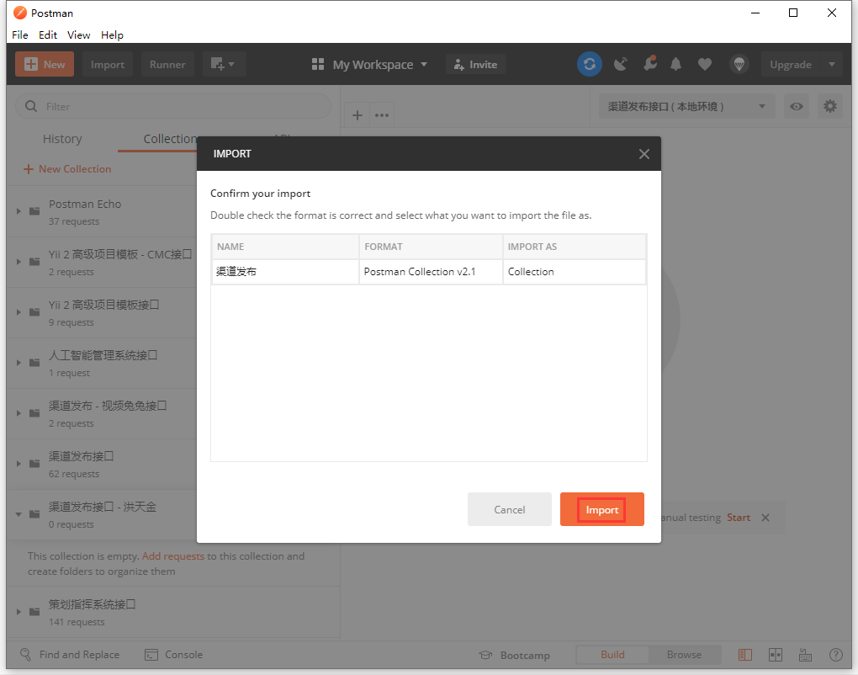The height and width of the screenshot is (675, 858).
Task: Click the sync status icon
Action: tap(589, 64)
